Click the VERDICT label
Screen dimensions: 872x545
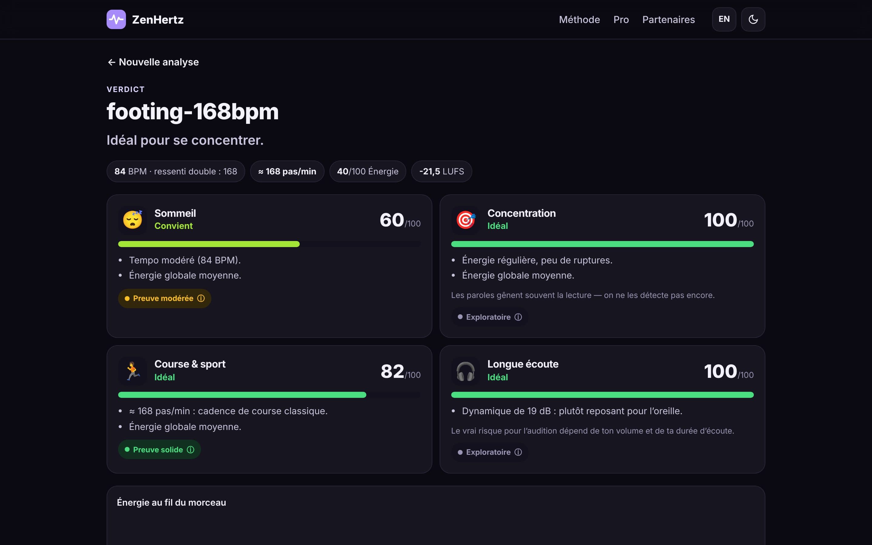click(x=126, y=89)
